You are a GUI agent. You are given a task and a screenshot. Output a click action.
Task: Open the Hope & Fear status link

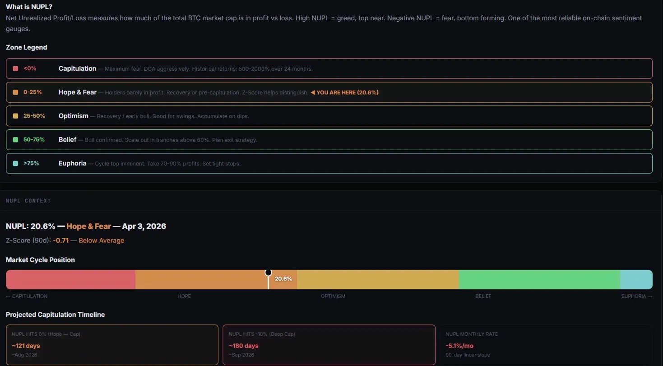pyautogui.click(x=88, y=226)
